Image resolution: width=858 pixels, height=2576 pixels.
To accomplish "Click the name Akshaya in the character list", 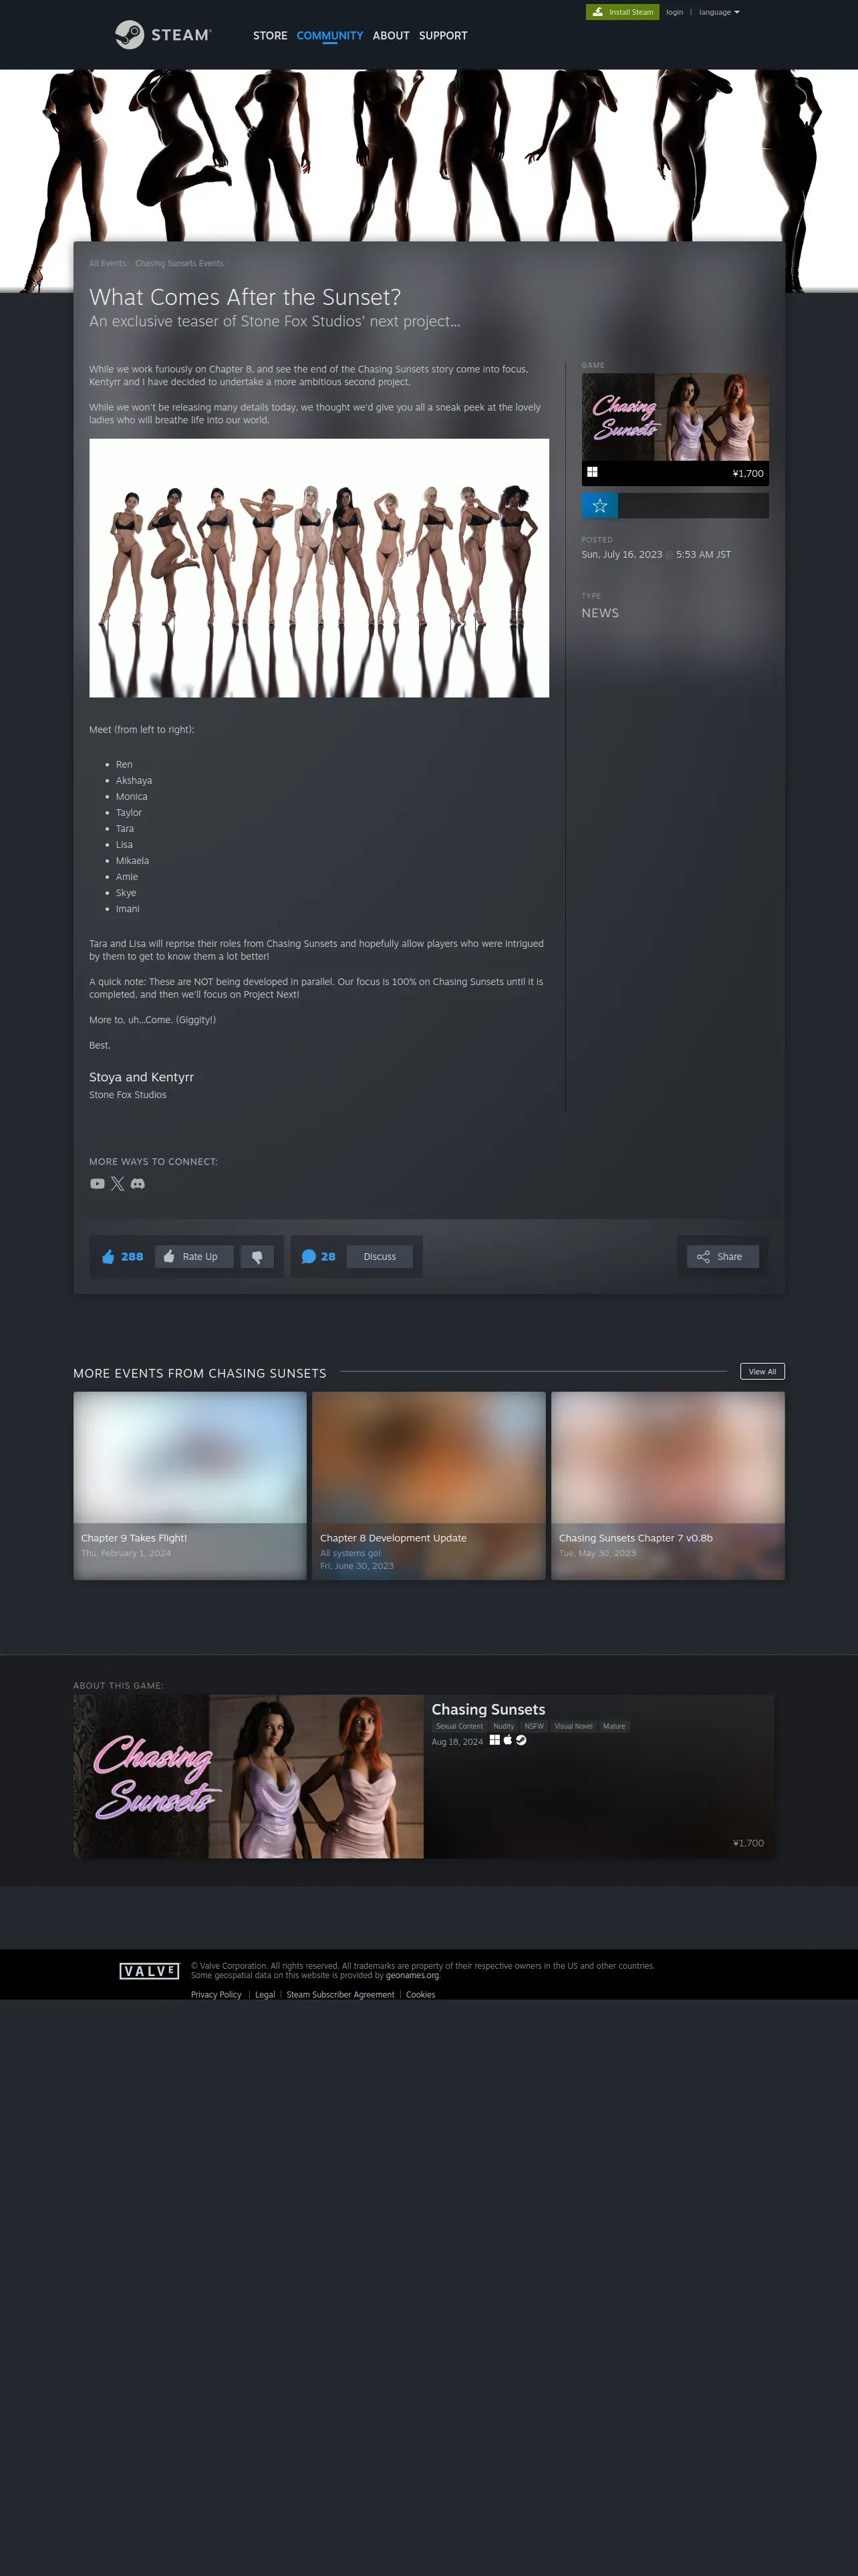I will [134, 780].
